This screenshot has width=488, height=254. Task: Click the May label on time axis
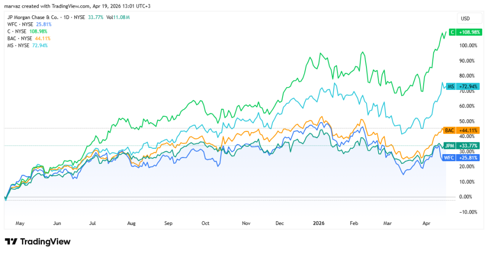(19, 223)
